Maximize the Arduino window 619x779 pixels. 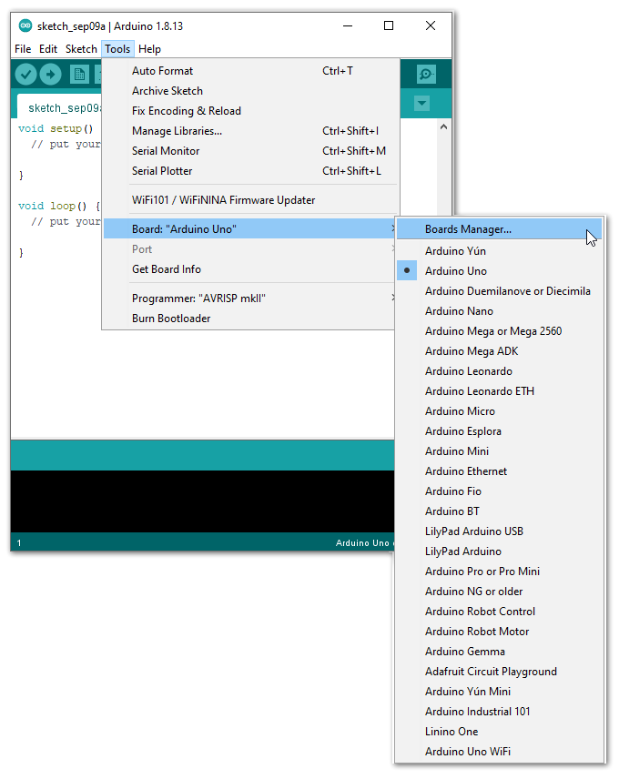click(389, 25)
